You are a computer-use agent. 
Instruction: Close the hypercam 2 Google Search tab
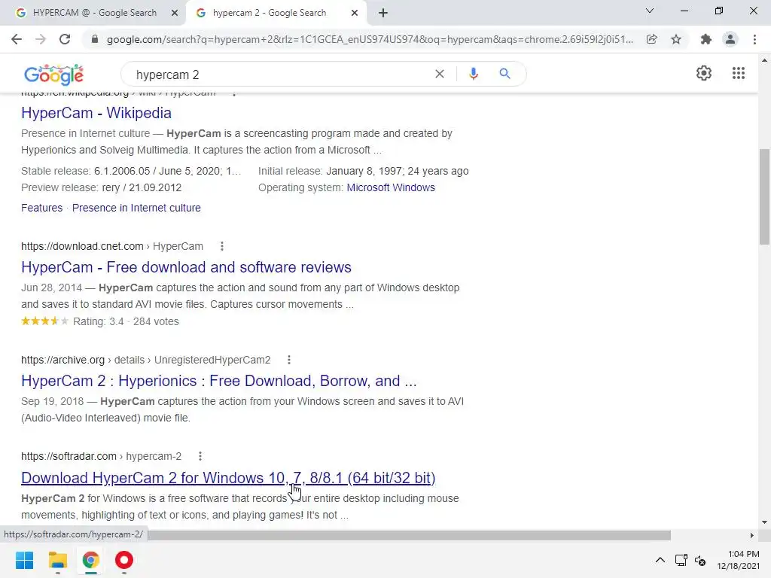click(x=355, y=14)
